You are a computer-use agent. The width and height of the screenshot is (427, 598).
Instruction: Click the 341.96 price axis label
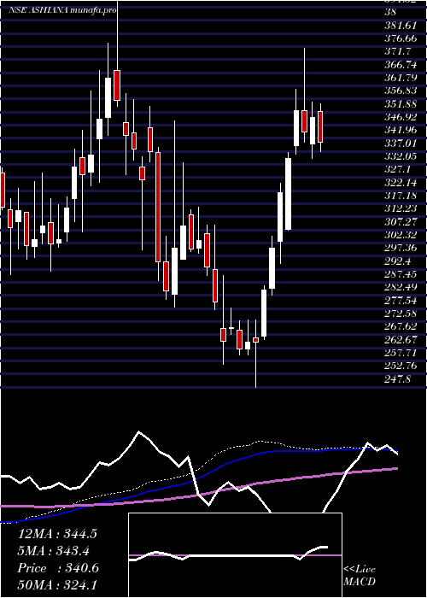click(401, 131)
